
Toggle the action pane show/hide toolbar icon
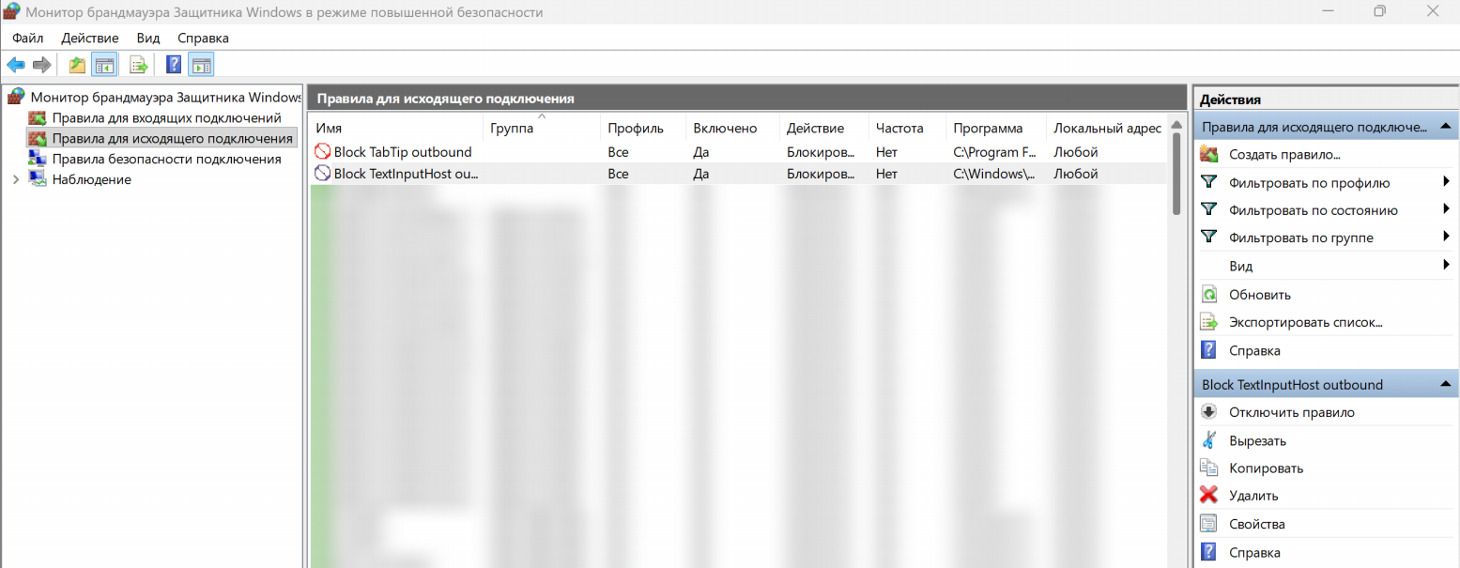[x=201, y=65]
